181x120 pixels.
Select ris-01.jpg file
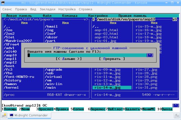(105, 41)
